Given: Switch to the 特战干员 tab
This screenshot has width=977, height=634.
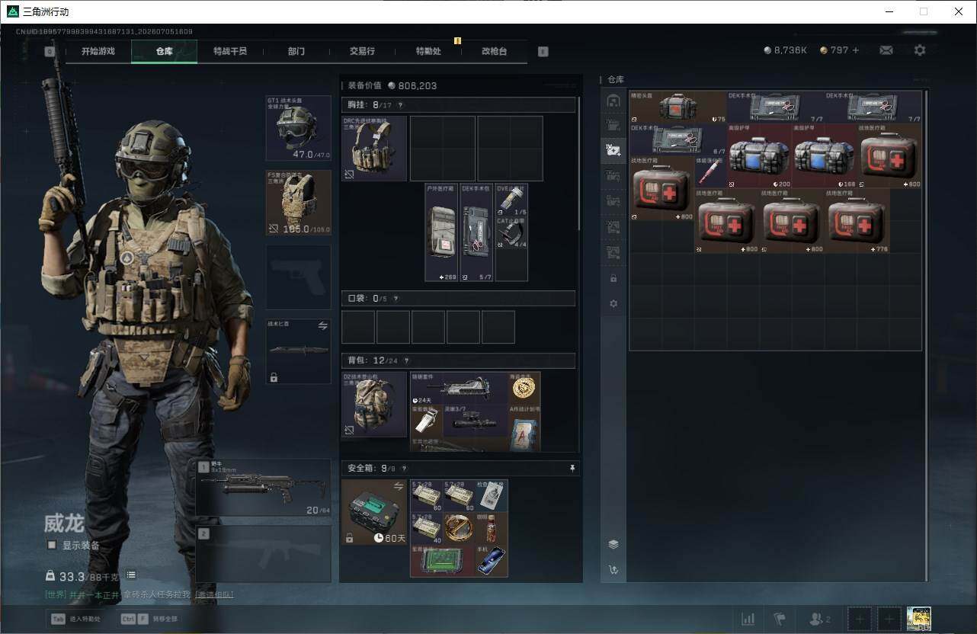Looking at the screenshot, I should point(230,51).
